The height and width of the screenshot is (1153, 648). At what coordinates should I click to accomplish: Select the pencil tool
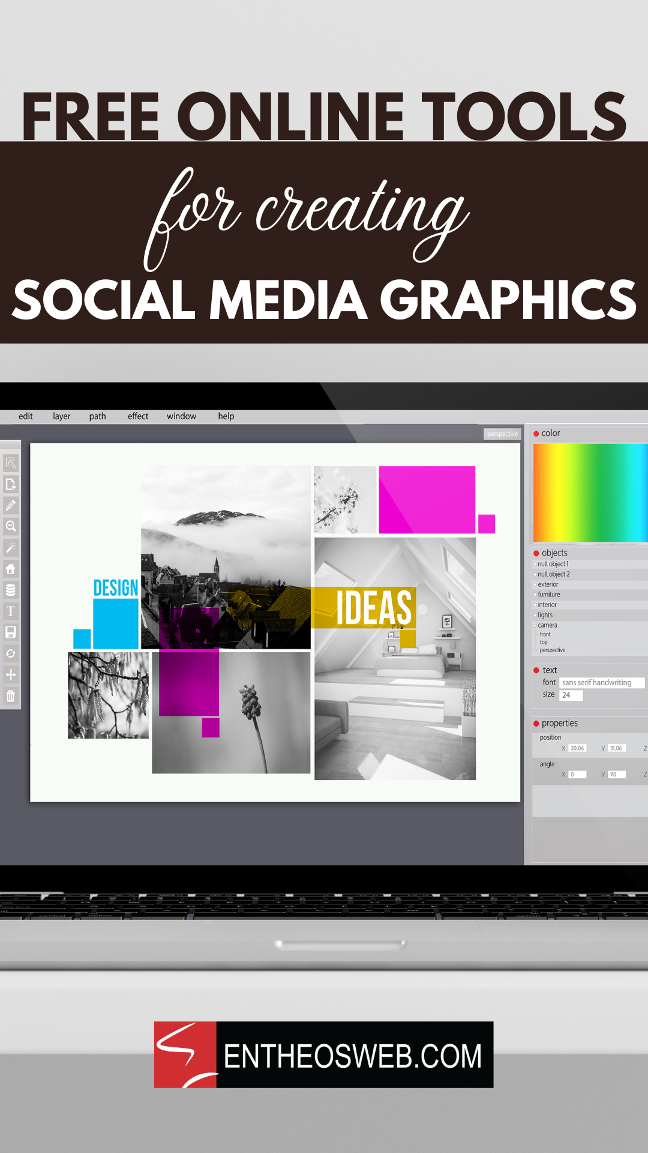(11, 506)
